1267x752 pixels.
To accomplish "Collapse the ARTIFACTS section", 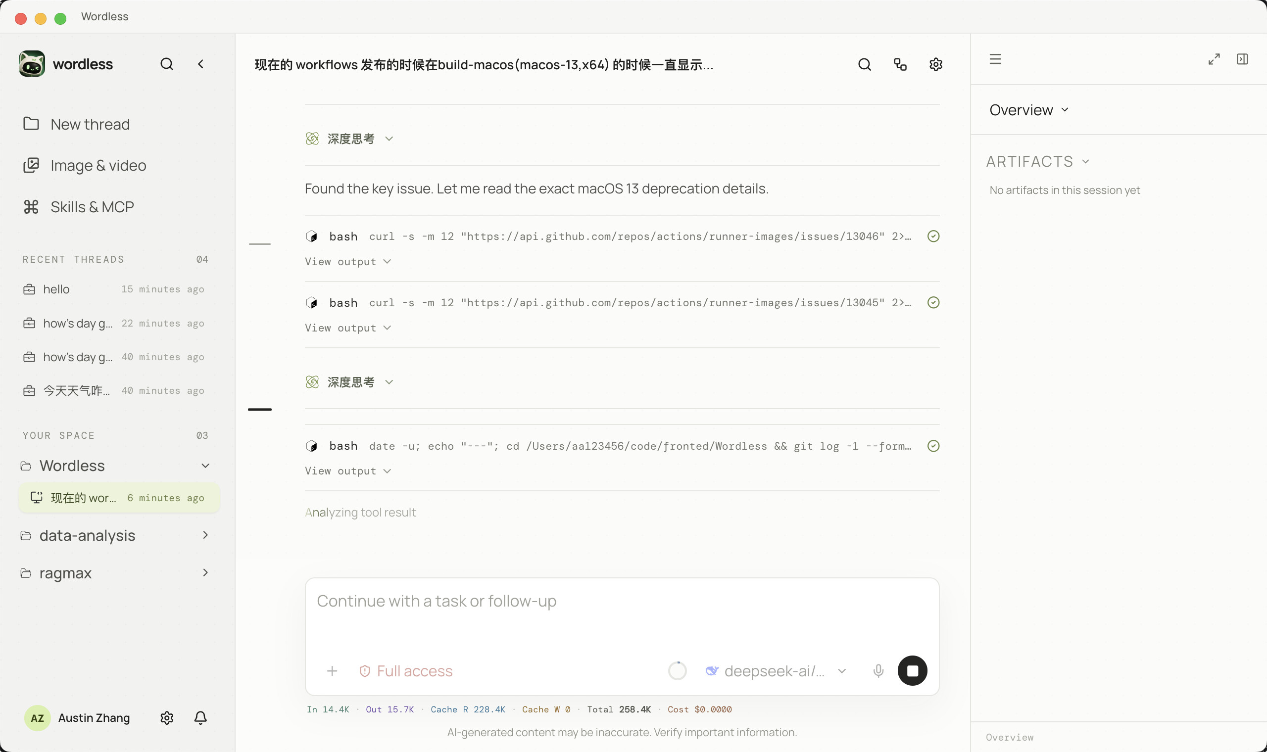I will [x=1037, y=162].
